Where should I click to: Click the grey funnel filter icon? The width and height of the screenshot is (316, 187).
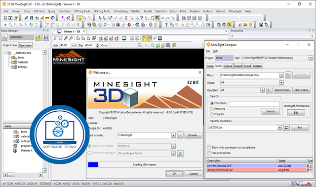(142, 18)
